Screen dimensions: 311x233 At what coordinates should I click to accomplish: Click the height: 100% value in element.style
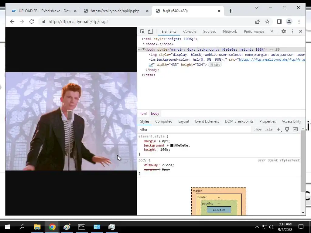pyautogui.click(x=165, y=150)
